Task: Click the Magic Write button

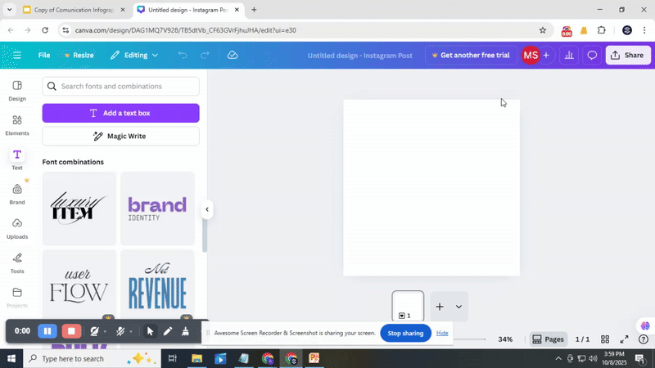Action: tap(120, 136)
